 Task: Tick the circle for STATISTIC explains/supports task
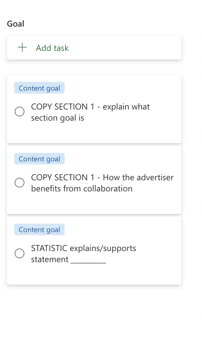pyautogui.click(x=20, y=253)
